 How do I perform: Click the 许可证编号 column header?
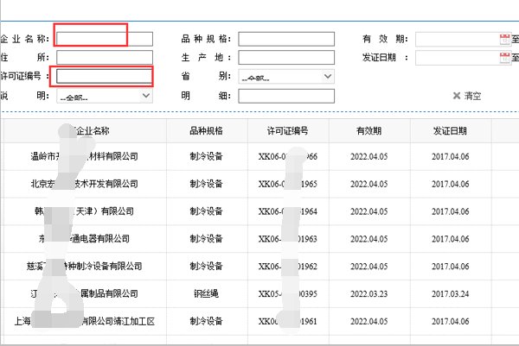pyautogui.click(x=288, y=131)
